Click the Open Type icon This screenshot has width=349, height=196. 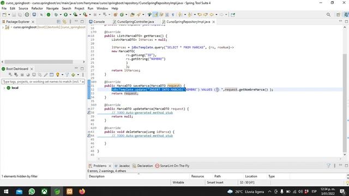(132, 15)
